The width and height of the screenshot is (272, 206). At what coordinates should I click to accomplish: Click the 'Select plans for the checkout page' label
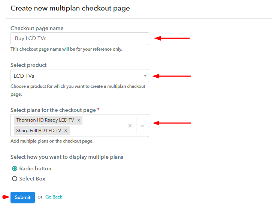(53, 110)
